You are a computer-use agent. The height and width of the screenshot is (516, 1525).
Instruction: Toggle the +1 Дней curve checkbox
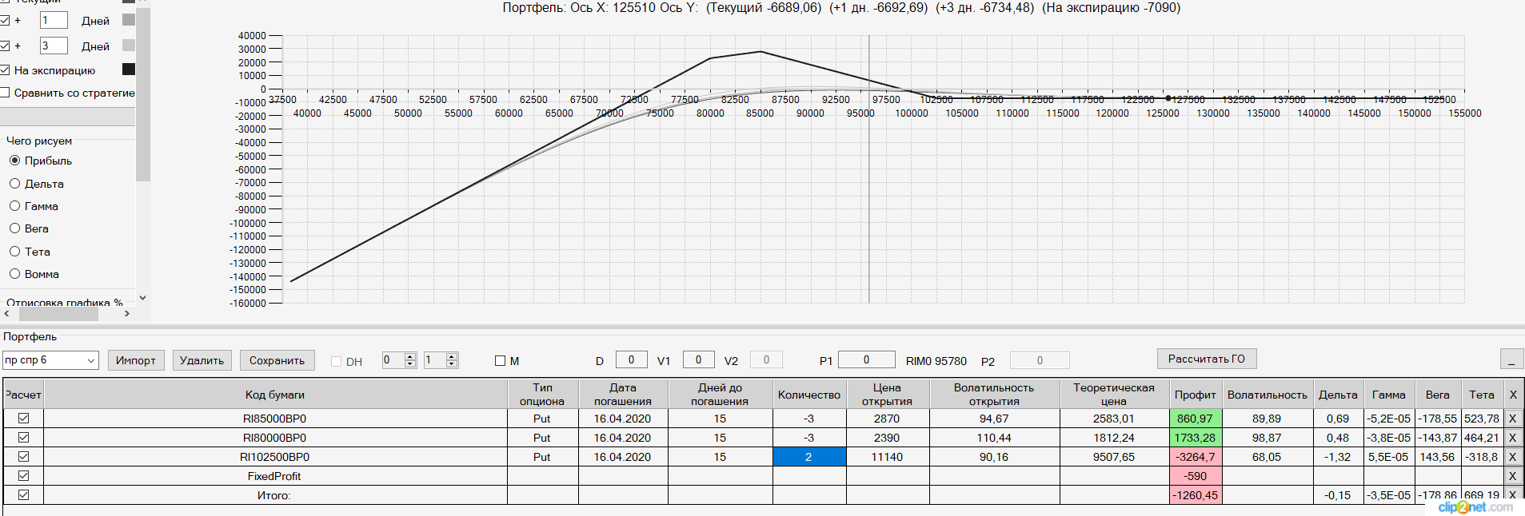coord(5,20)
